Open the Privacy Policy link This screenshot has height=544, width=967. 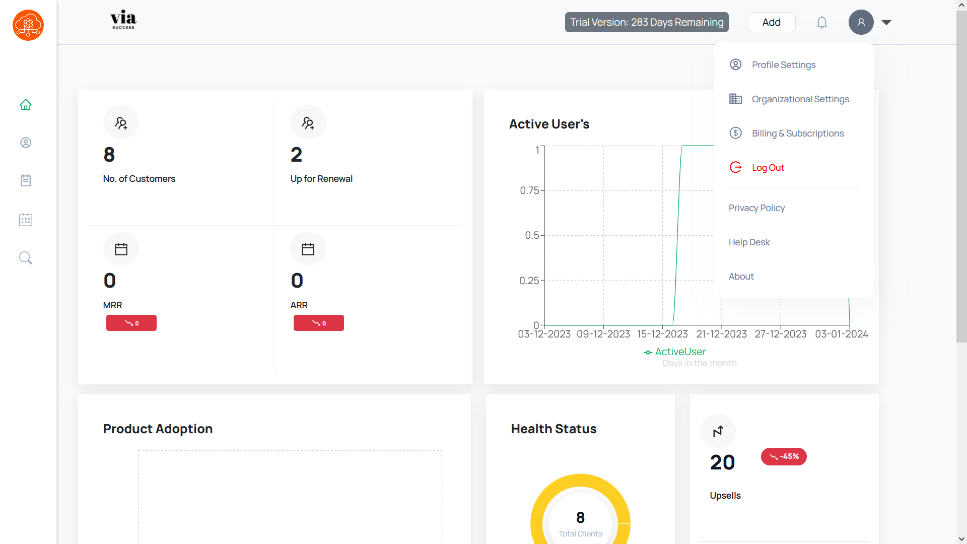tap(756, 208)
